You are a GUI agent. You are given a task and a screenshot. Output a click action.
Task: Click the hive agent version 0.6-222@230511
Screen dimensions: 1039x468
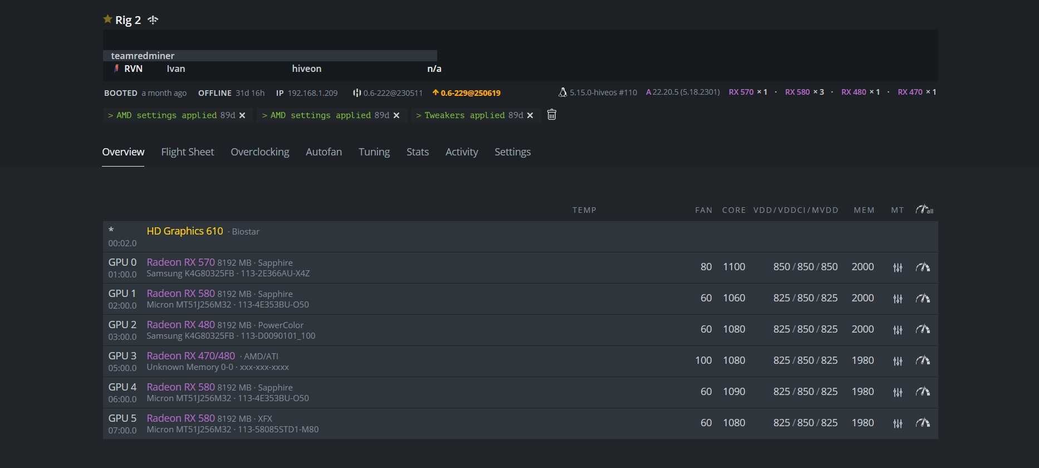[388, 93]
